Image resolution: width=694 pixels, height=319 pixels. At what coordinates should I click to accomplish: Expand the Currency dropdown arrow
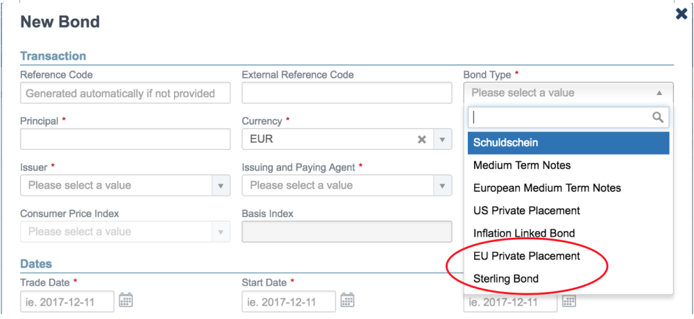pos(441,139)
